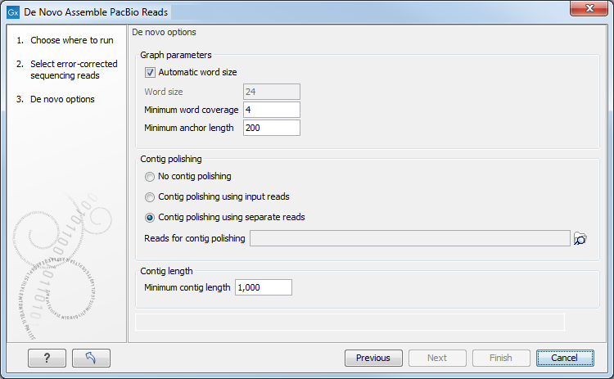
Task: Click the Contig length group label
Action: 166,271
